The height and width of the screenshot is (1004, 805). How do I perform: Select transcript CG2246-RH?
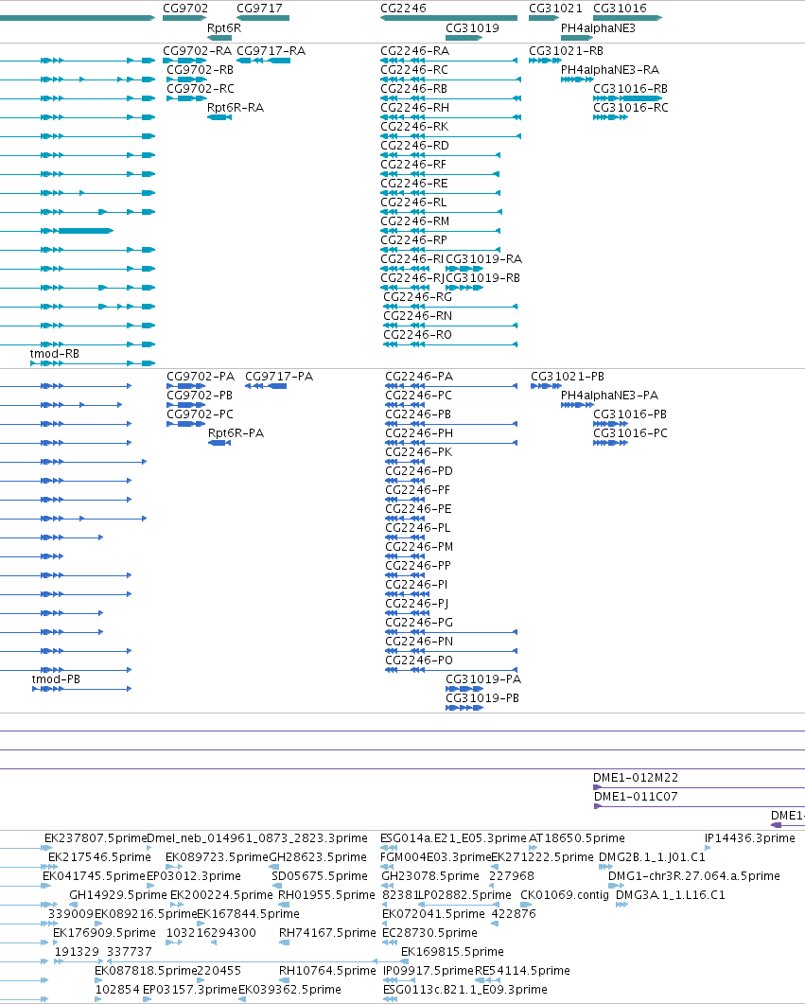point(414,108)
